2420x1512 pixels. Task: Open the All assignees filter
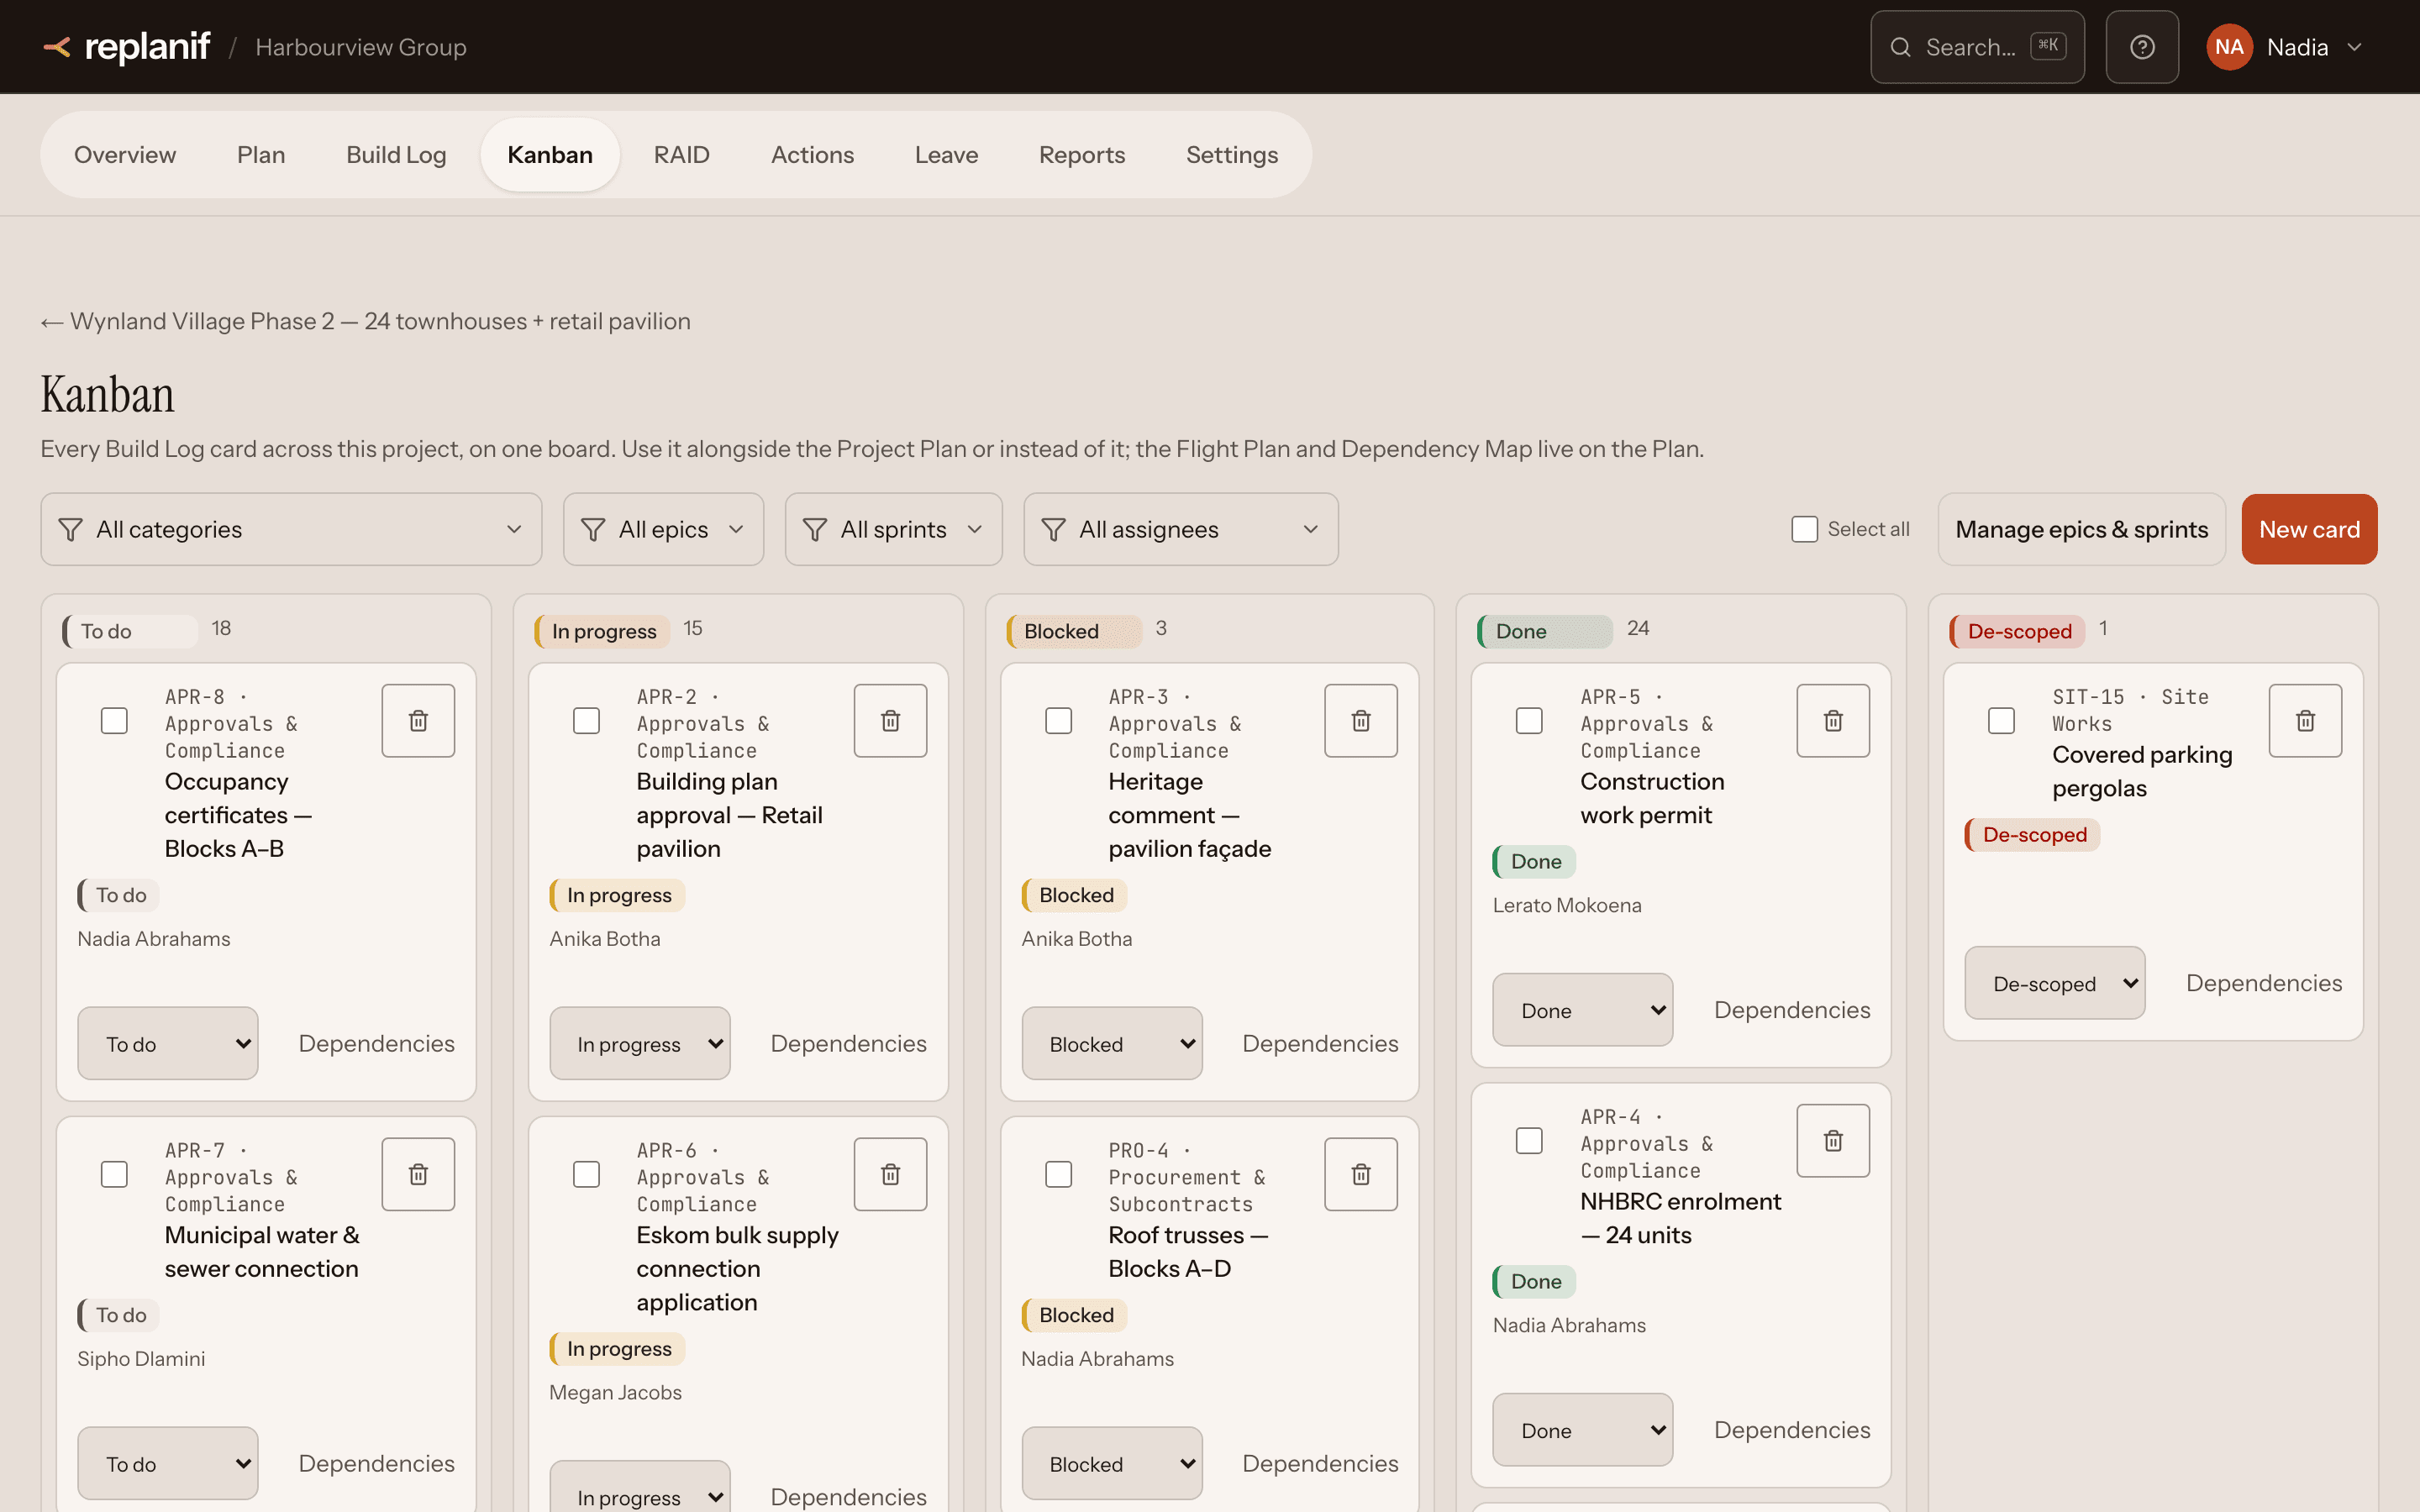pos(1180,529)
